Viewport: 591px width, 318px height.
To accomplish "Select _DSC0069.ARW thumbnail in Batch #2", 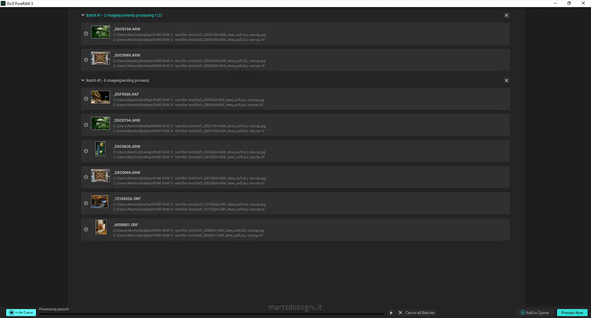I will click(x=100, y=175).
